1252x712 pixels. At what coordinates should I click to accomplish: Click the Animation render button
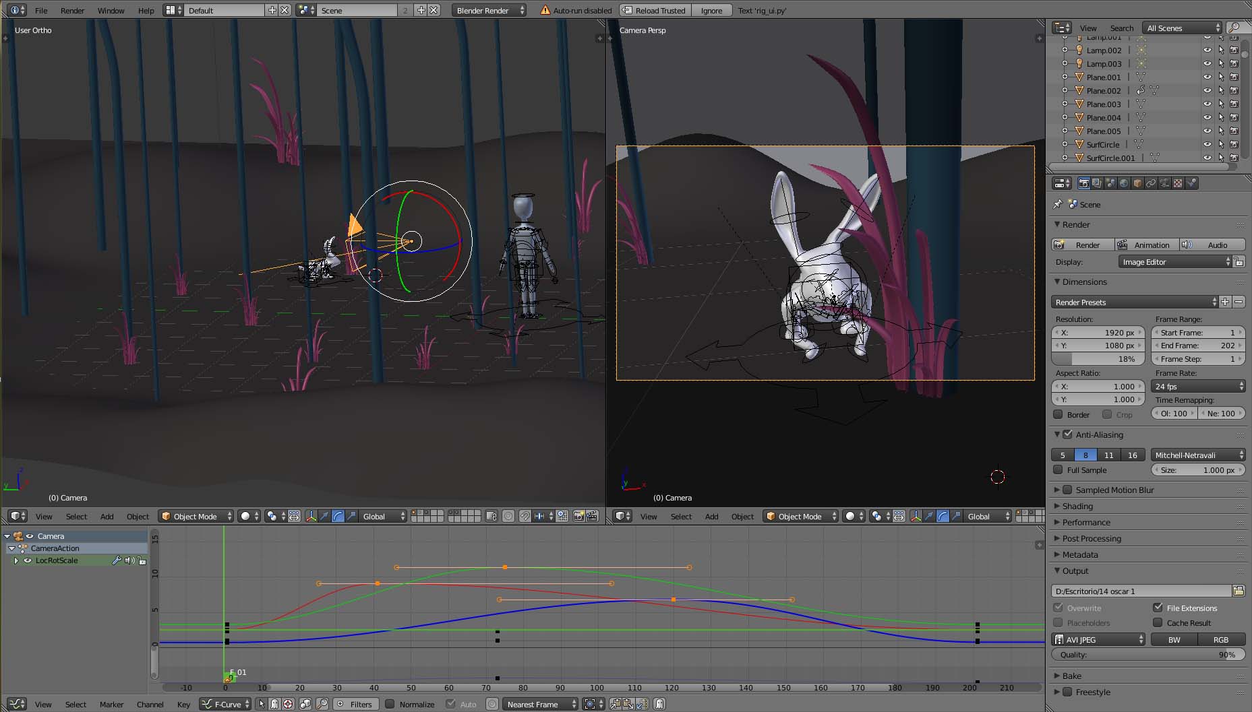click(x=1147, y=245)
